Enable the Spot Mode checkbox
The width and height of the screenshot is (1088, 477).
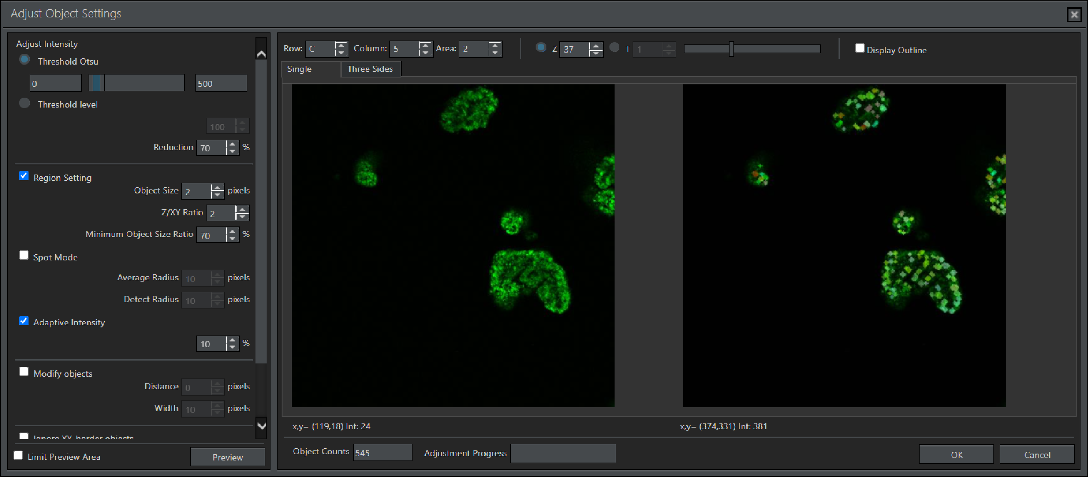[24, 255]
